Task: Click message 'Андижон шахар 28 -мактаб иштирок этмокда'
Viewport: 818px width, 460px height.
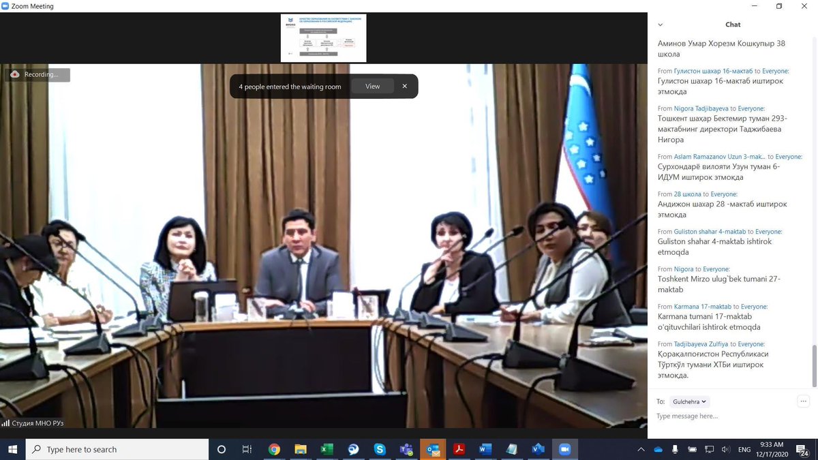Action: [723, 209]
